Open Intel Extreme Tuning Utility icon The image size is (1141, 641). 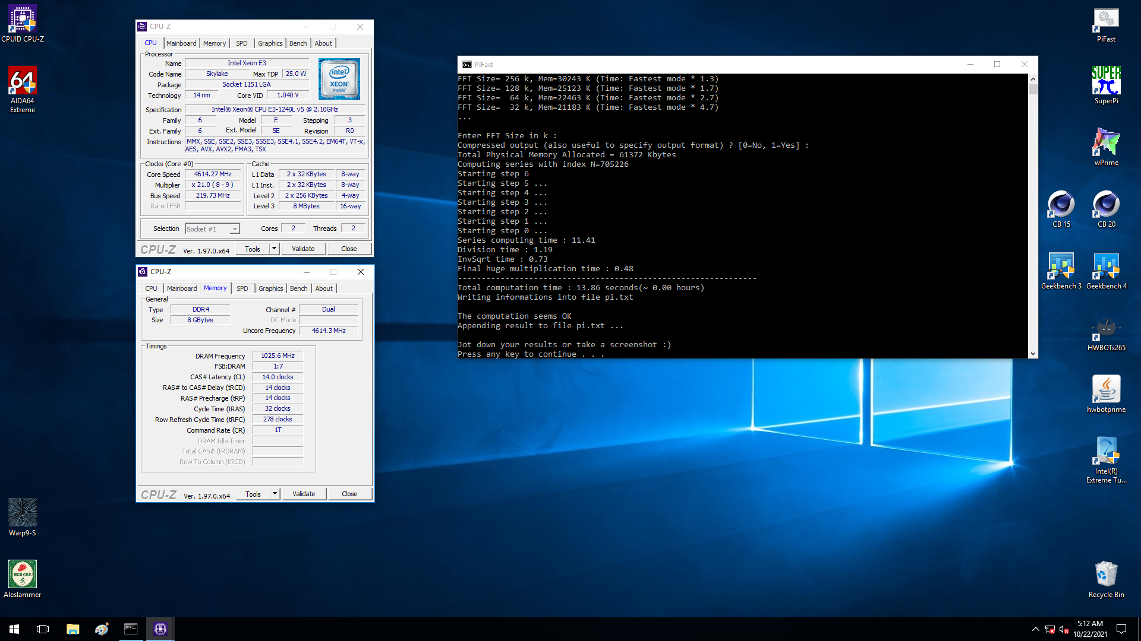tap(1106, 460)
